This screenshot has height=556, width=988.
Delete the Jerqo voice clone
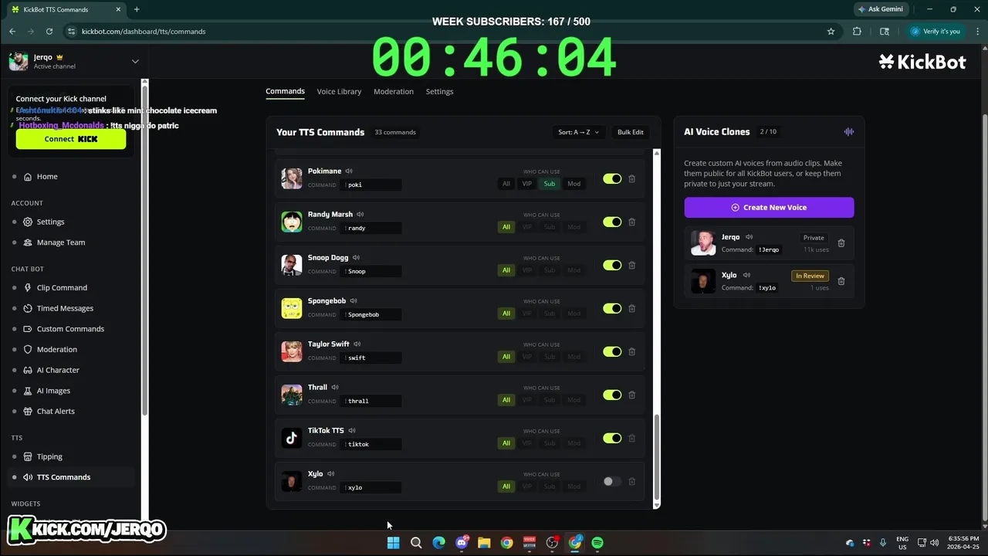click(841, 243)
